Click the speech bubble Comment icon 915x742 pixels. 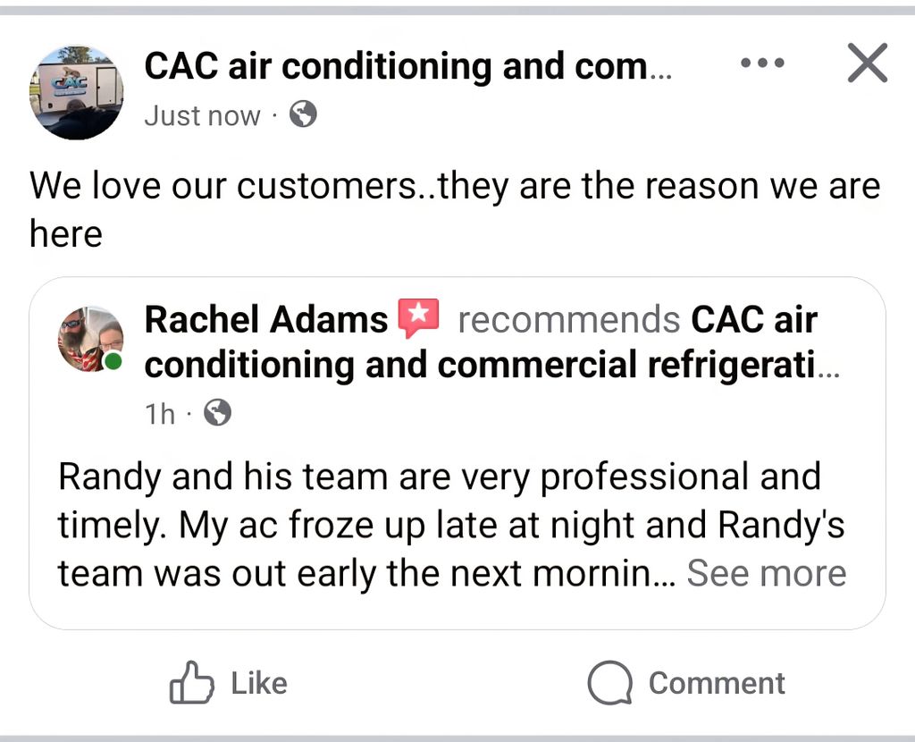[609, 684]
